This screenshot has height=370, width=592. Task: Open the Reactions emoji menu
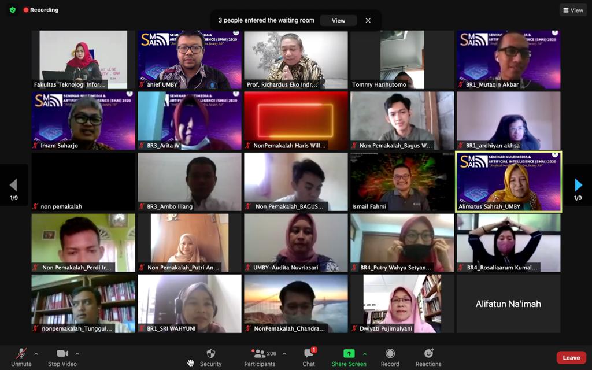428,357
